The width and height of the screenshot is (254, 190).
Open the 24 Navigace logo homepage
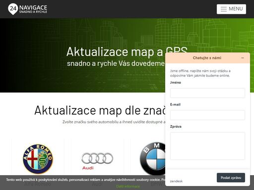[27, 9]
